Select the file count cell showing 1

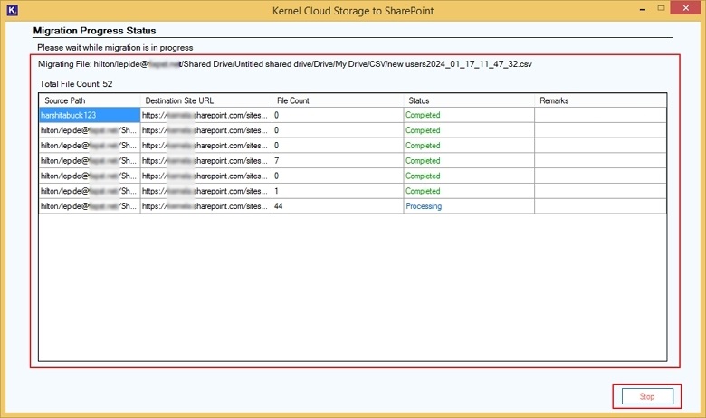[338, 191]
